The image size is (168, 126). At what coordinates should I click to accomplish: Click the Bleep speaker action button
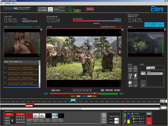point(130,83)
